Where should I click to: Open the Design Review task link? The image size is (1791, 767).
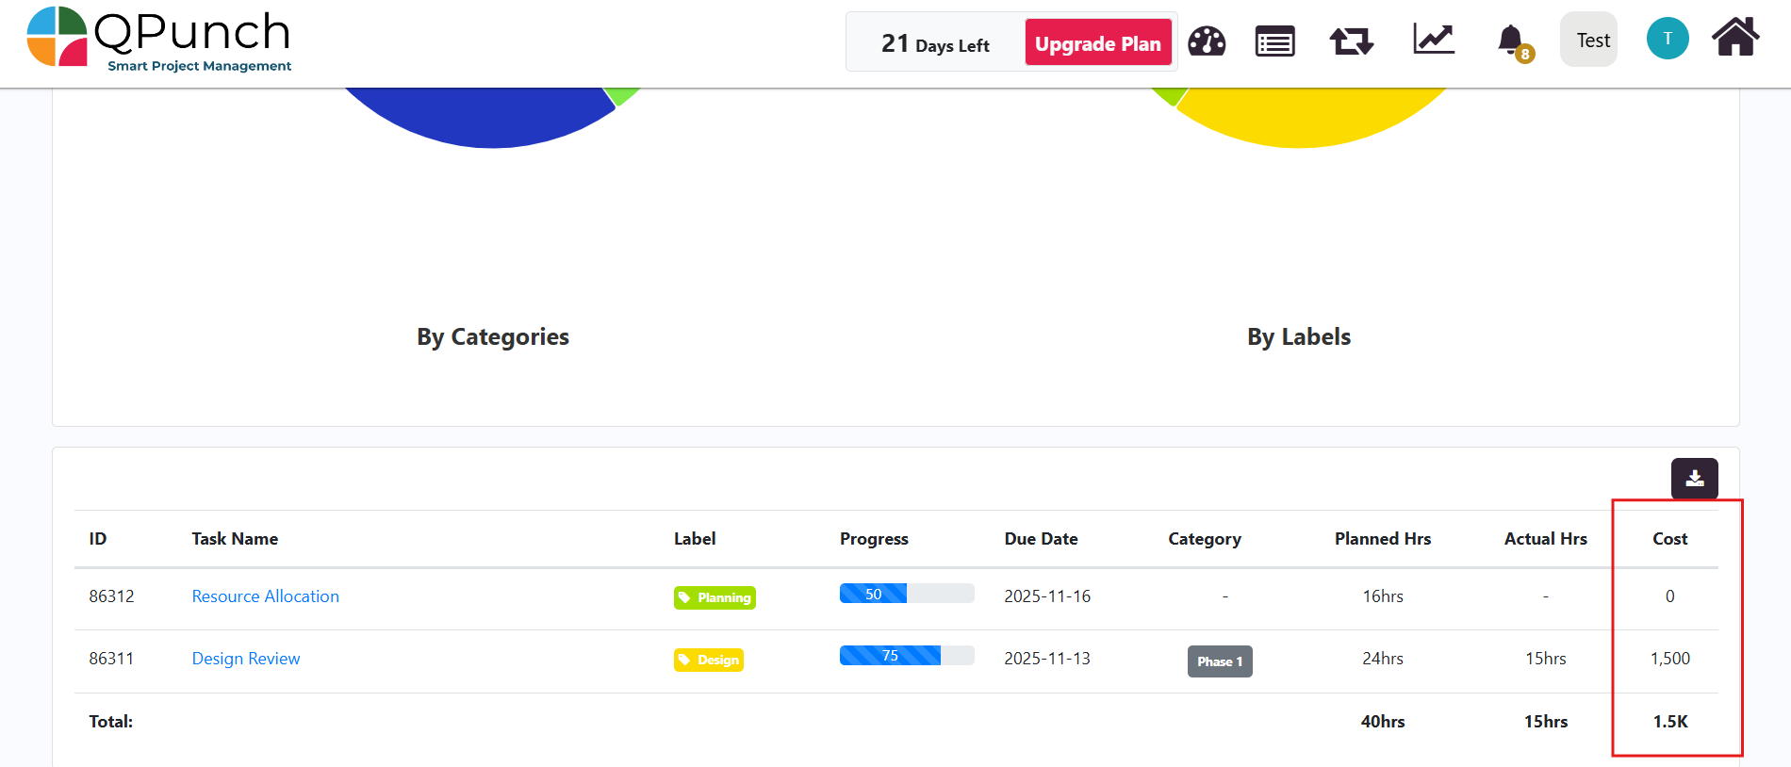[245, 659]
